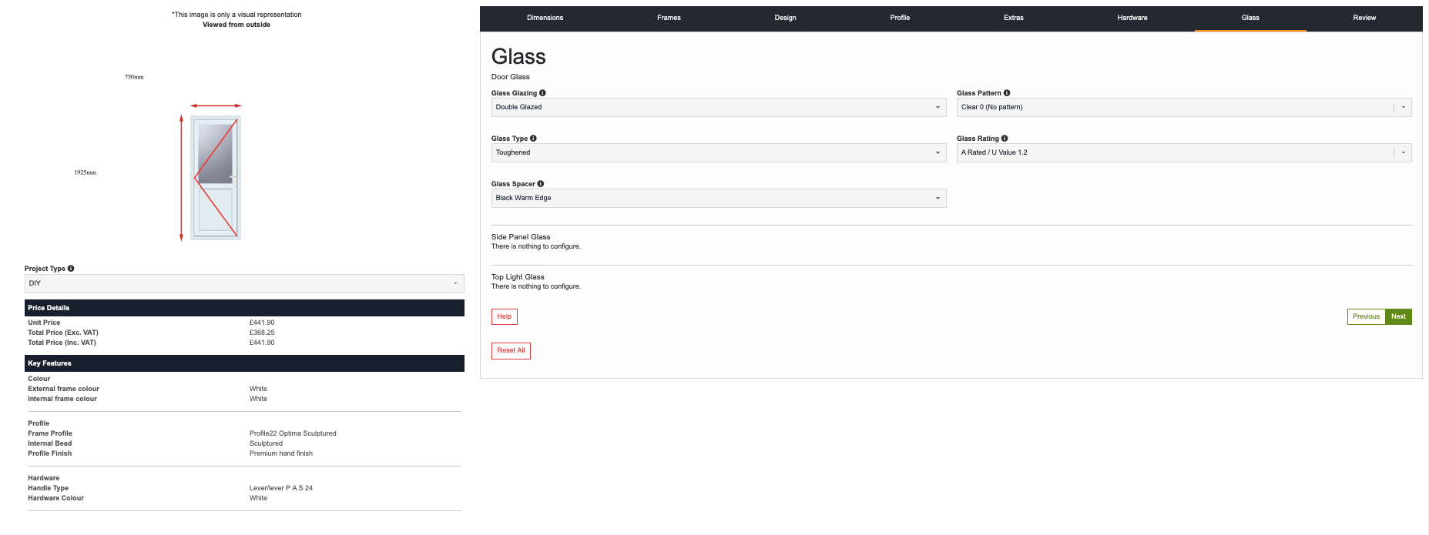Open the Glass Spacer dropdown
This screenshot has width=1429, height=535.
click(718, 199)
